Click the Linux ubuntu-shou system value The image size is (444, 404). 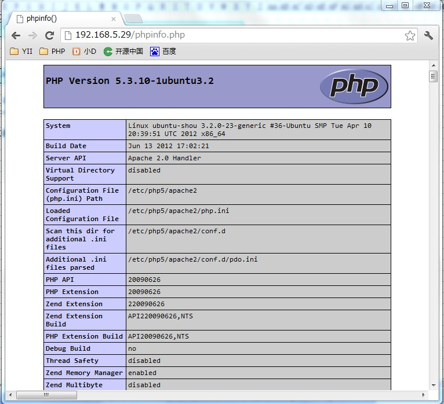click(250, 130)
